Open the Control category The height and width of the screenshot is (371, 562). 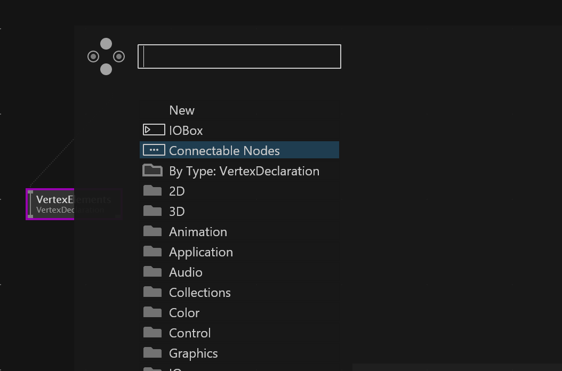coord(189,333)
